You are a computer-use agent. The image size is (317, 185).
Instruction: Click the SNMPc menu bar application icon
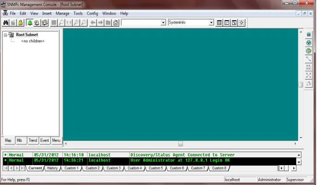[x=5, y=13]
